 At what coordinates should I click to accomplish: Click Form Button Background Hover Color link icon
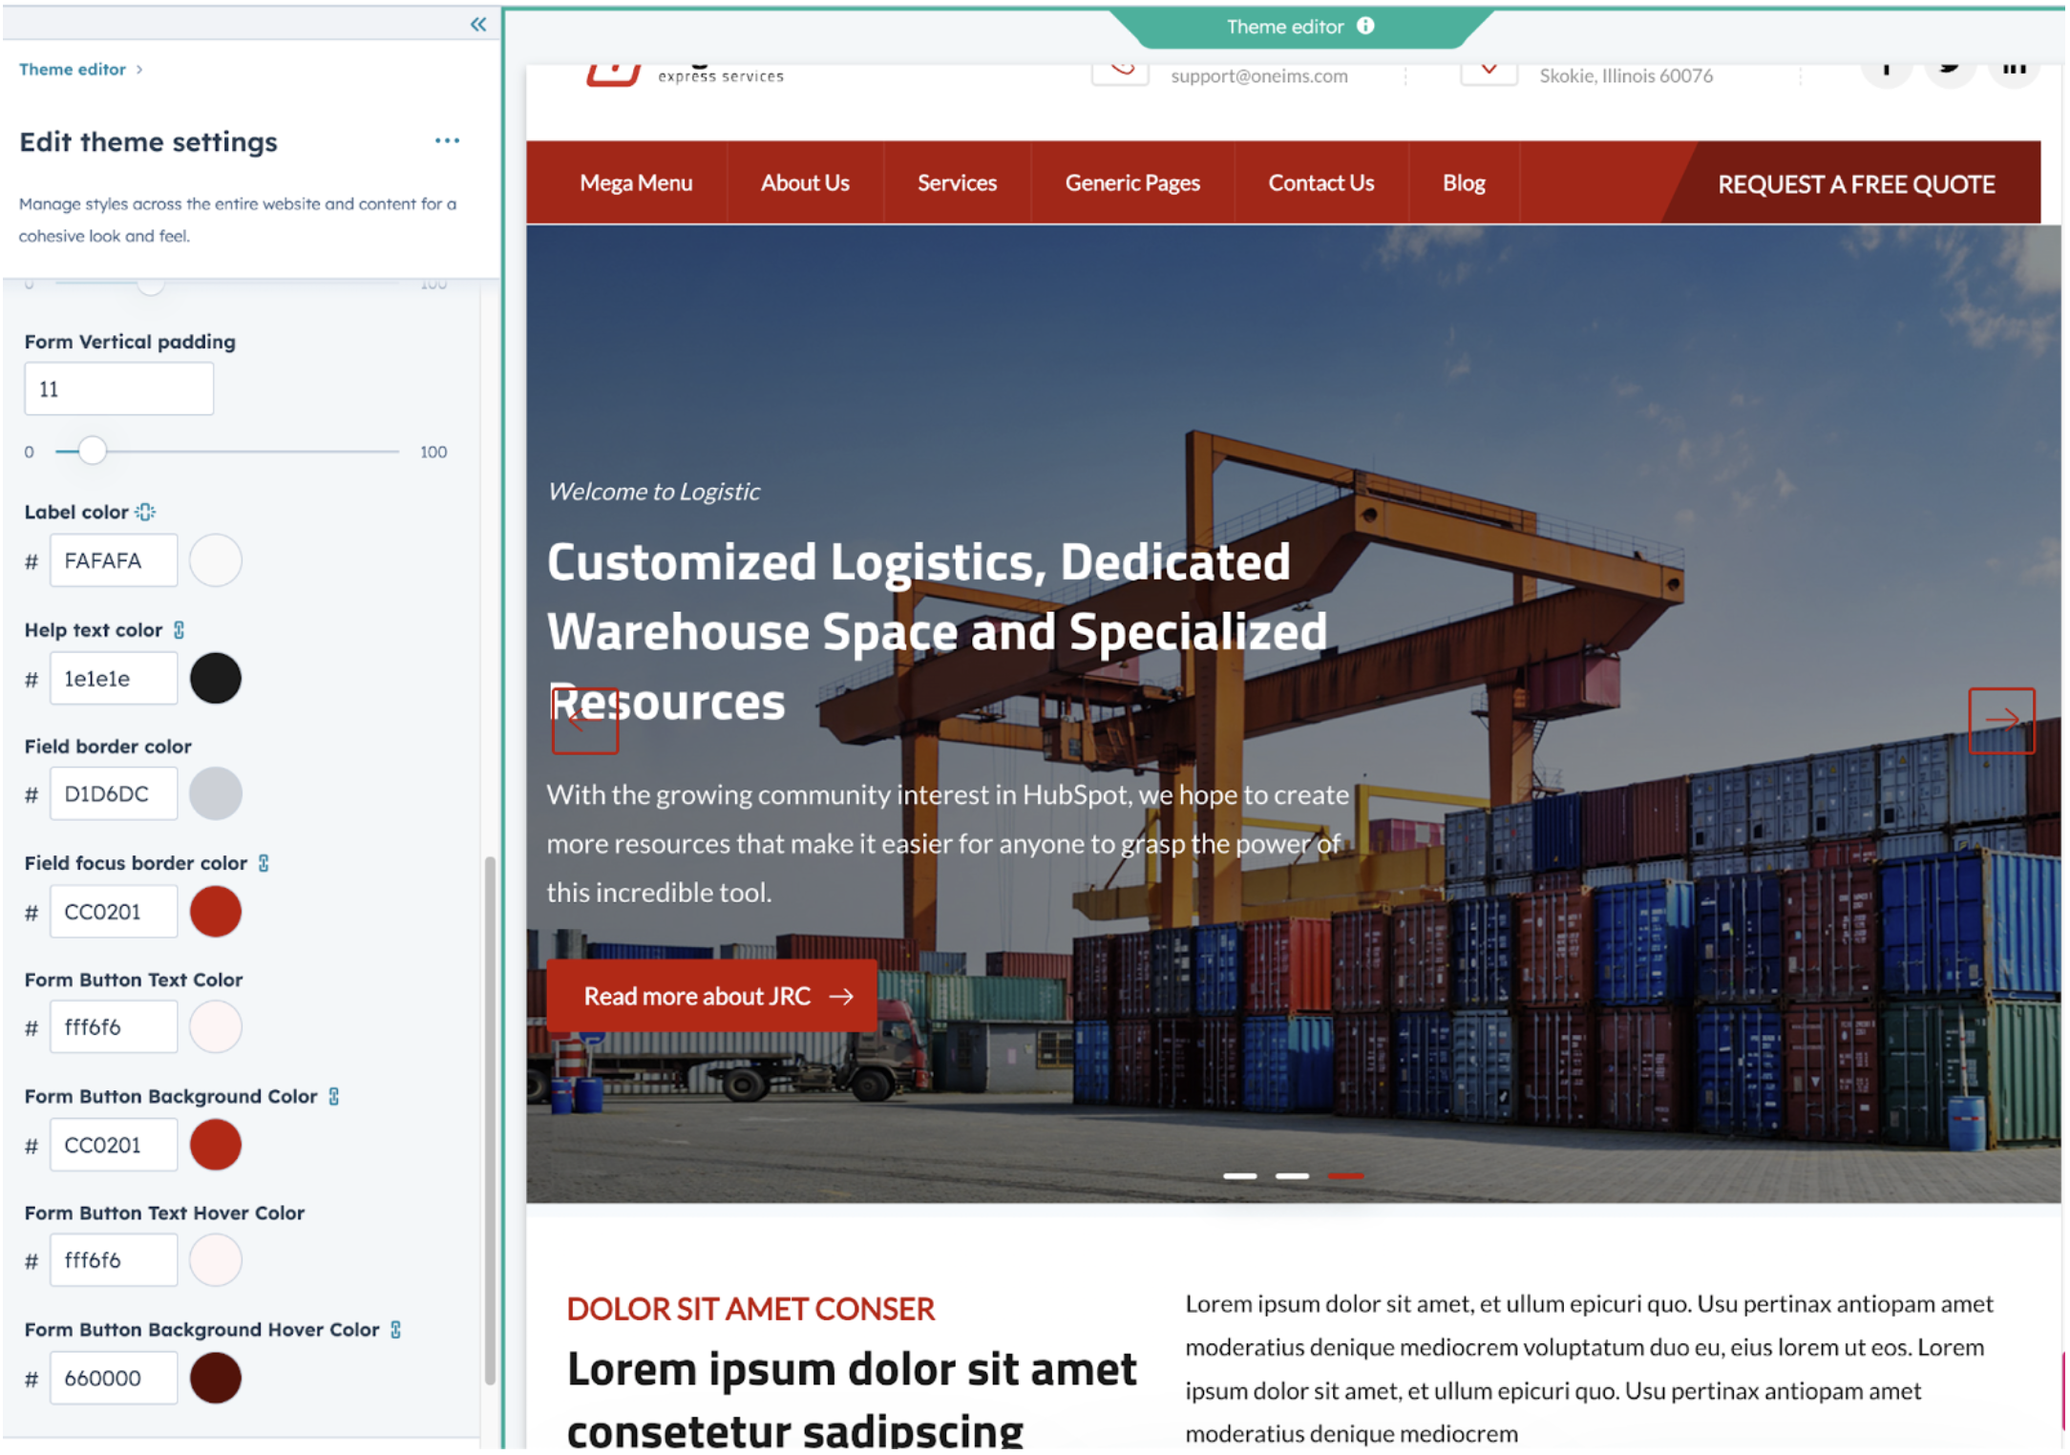pyautogui.click(x=396, y=1330)
